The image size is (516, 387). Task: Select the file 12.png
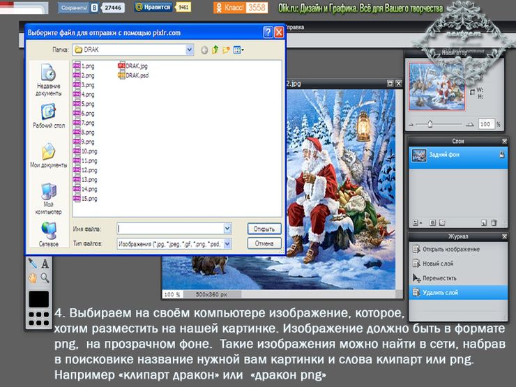(85, 170)
